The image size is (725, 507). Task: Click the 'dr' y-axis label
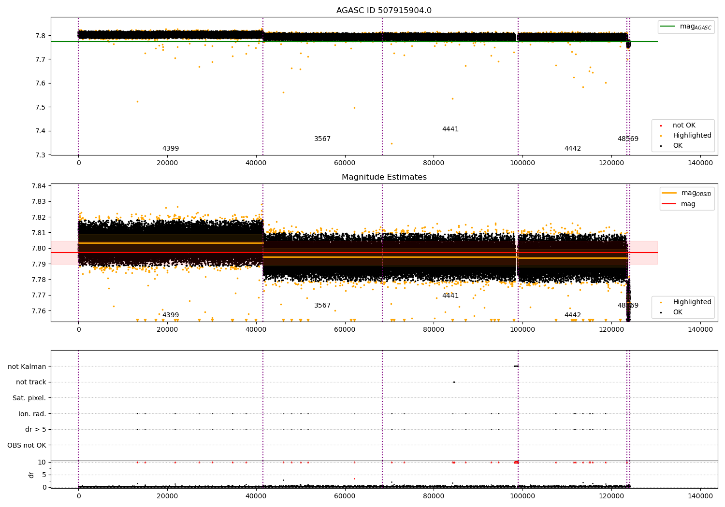point(31,475)
